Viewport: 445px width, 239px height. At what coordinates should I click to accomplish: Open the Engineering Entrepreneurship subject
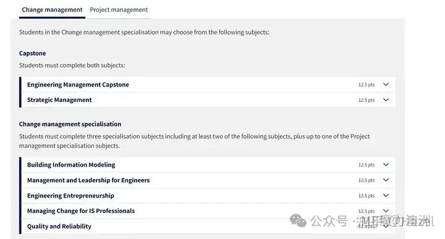pyautogui.click(x=70, y=196)
